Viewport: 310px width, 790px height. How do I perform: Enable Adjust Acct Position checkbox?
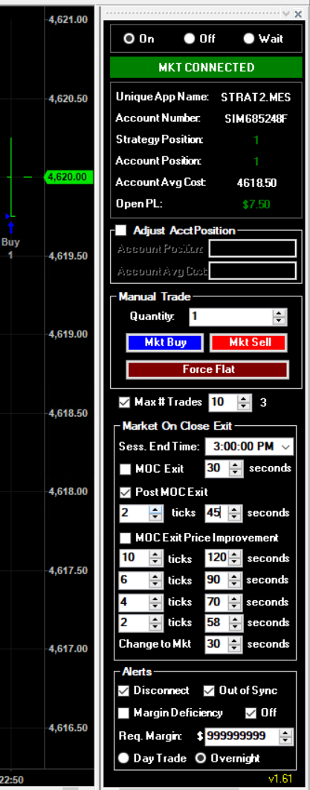[120, 230]
